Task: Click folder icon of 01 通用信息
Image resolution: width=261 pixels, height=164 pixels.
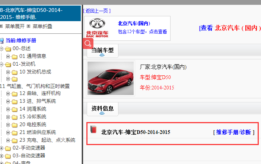Action: click(x=15, y=57)
